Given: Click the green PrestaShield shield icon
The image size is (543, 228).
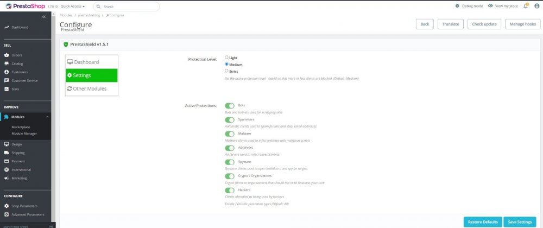Looking at the screenshot, I should [x=66, y=45].
